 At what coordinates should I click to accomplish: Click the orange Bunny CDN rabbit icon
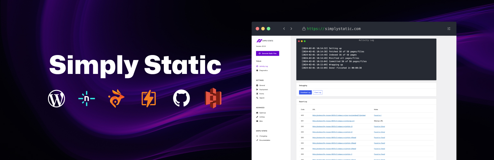tap(117, 99)
